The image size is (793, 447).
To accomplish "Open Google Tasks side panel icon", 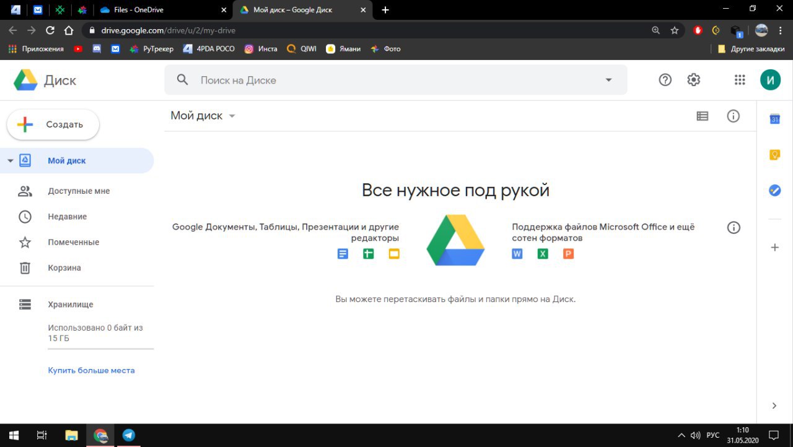I will [x=774, y=191].
